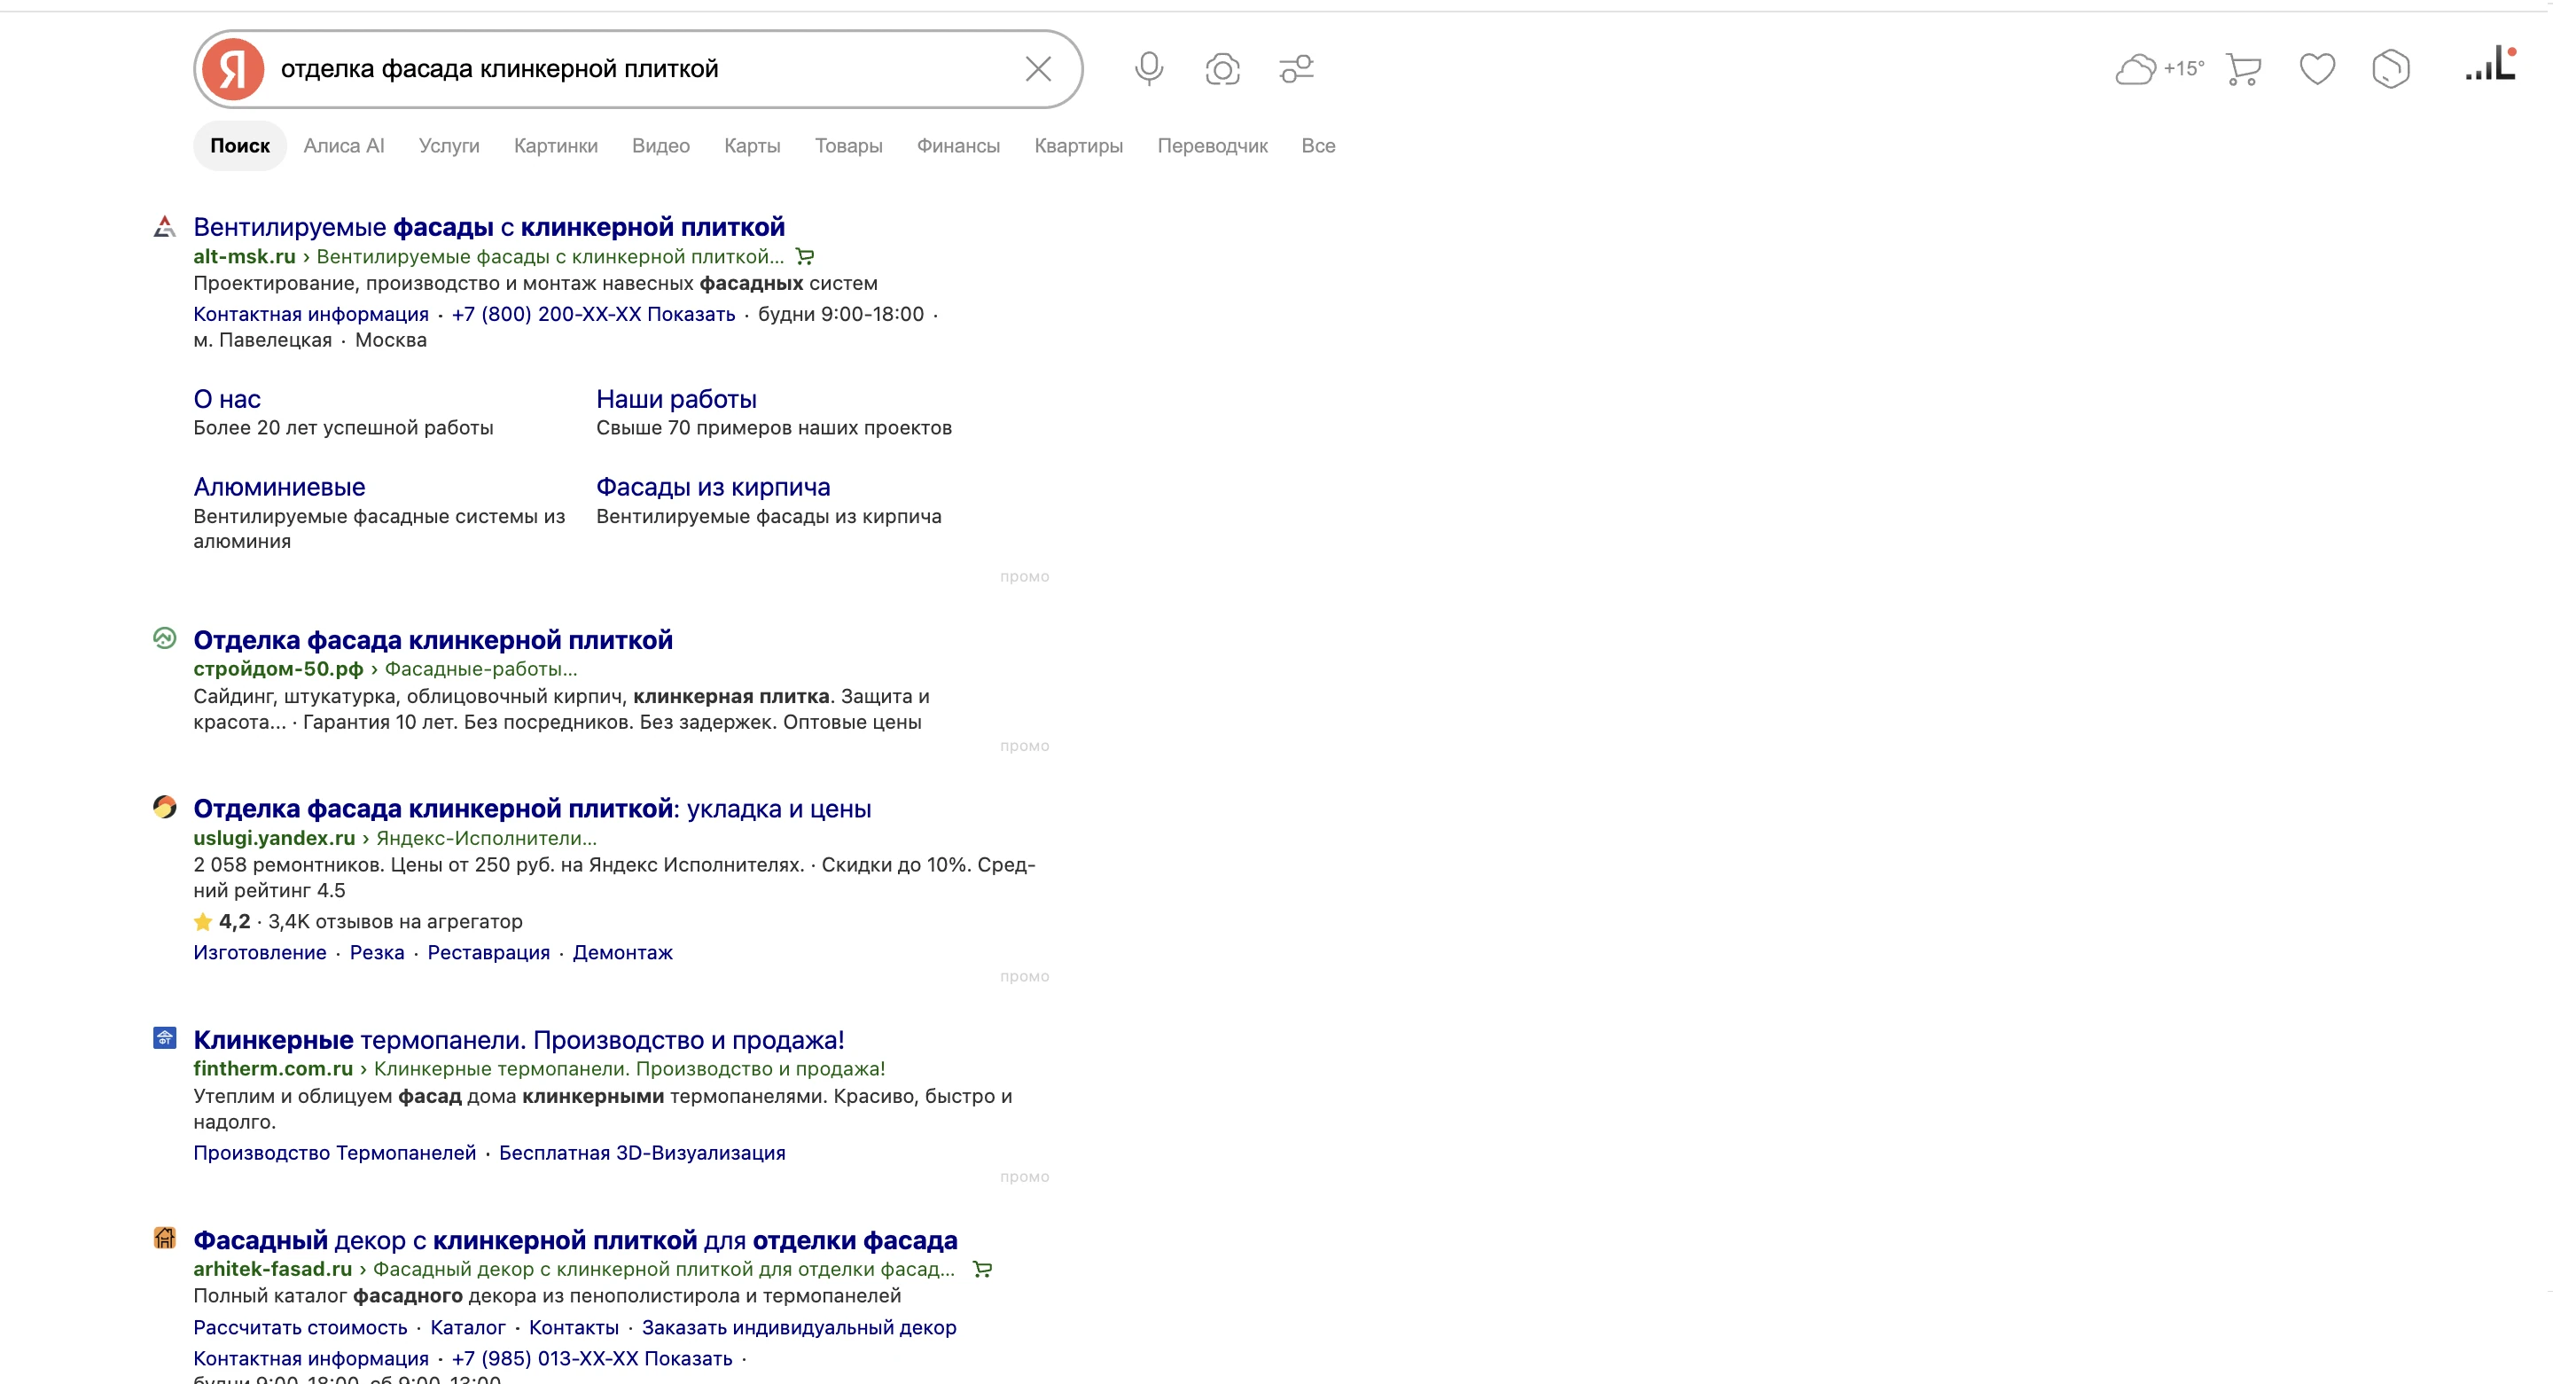Expand the Все tab for more services

pyautogui.click(x=1318, y=145)
